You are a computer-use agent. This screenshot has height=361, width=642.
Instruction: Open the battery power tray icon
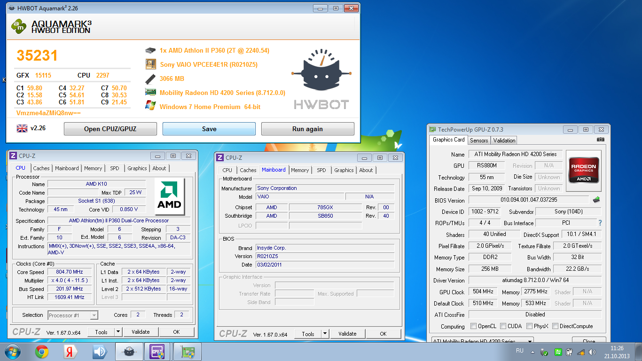569,352
